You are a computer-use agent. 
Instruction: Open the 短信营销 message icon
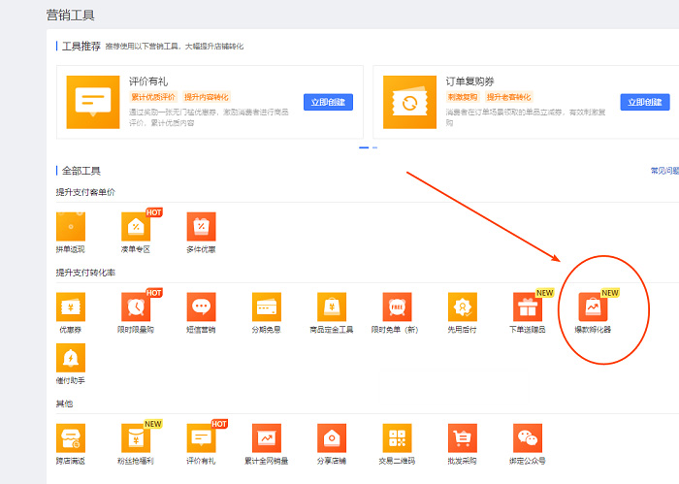coord(201,307)
